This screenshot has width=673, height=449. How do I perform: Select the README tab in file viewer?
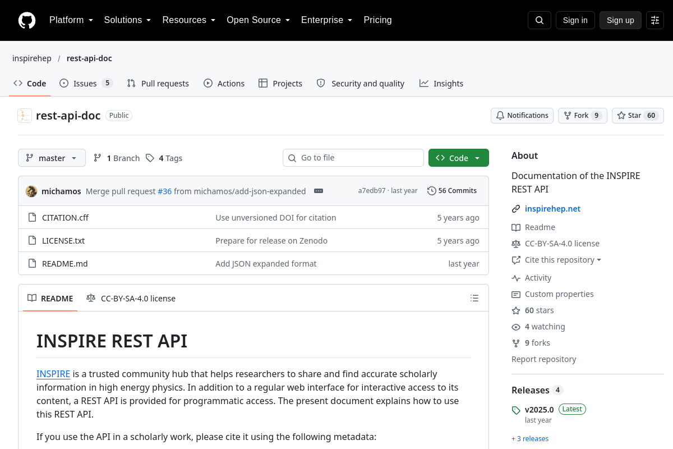coord(50,299)
